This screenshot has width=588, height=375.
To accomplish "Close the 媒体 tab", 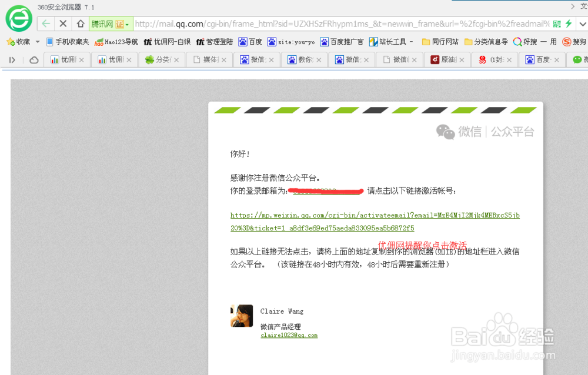I will pos(224,60).
